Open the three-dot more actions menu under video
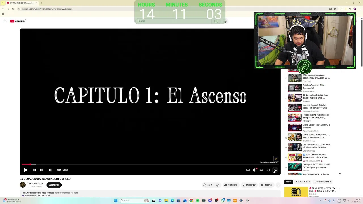 [278, 185]
